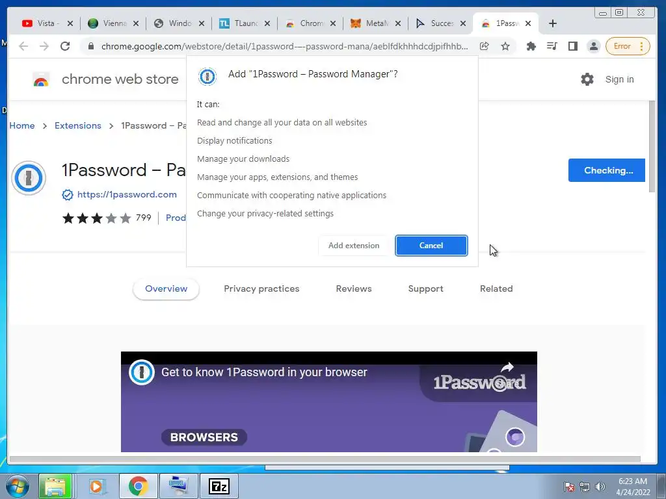Close the MetaM tab
Image resolution: width=666 pixels, height=499 pixels.
pyautogui.click(x=398, y=23)
